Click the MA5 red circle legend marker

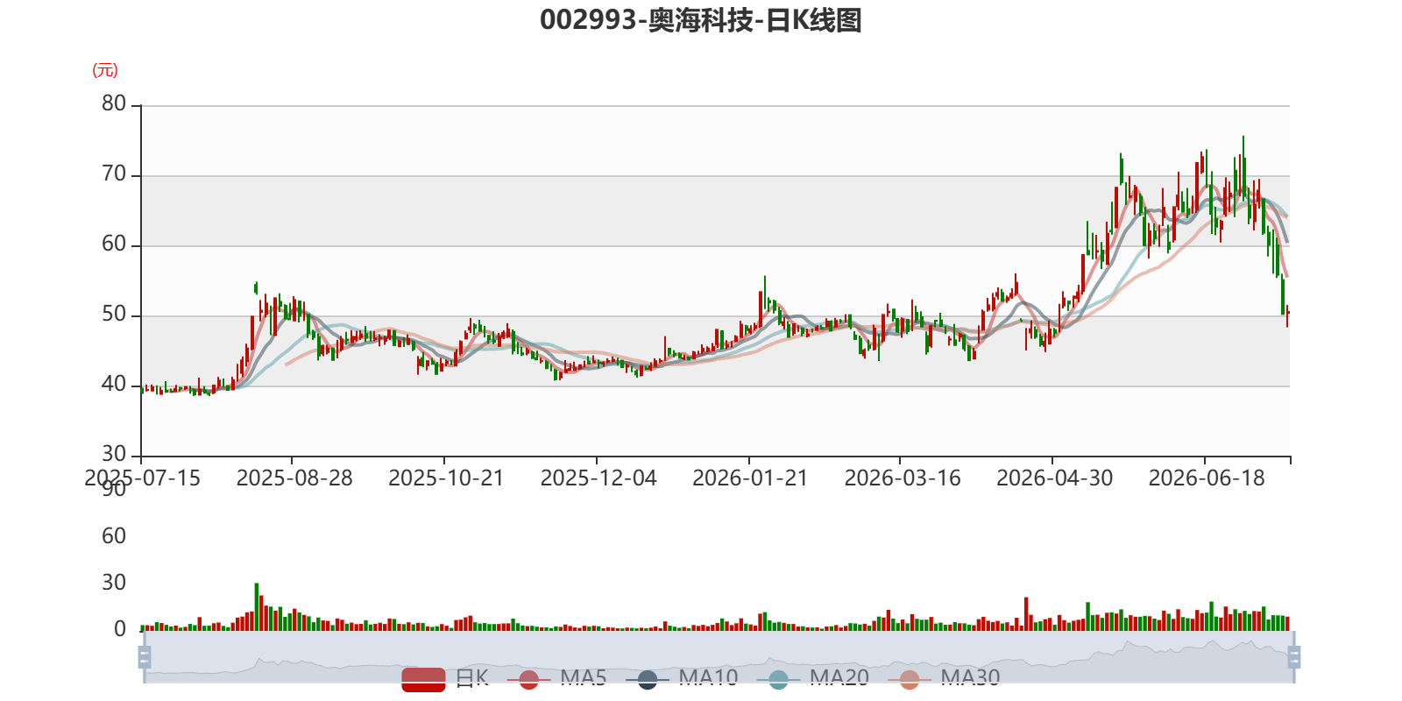point(528,679)
